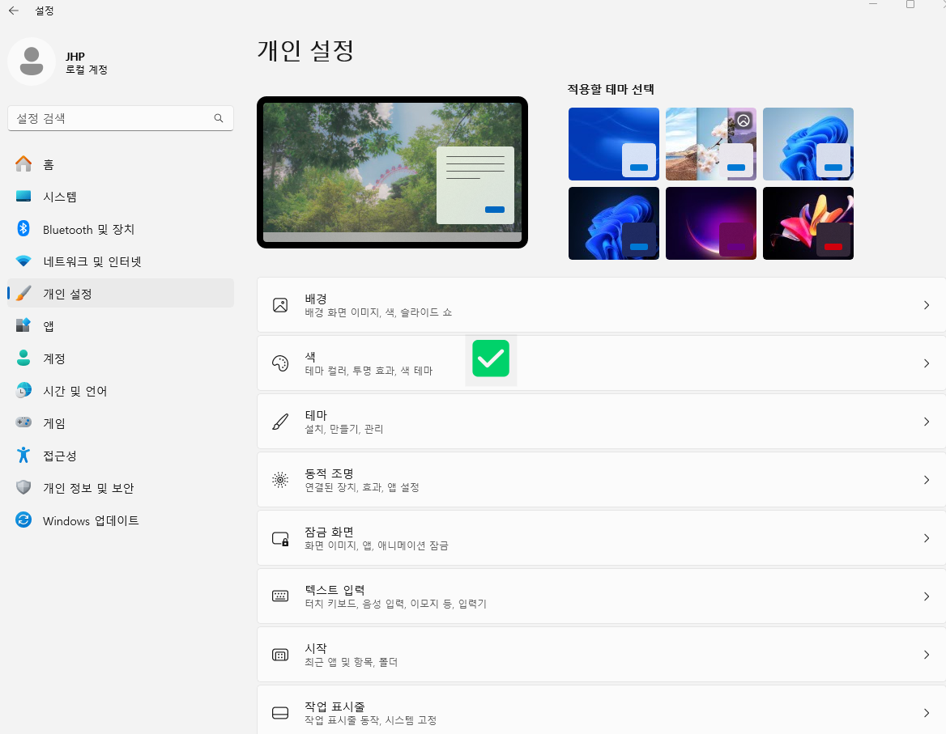Screen dimensions: 946x734
Task: Expand the 테마 row chevron
Action: coord(926,422)
